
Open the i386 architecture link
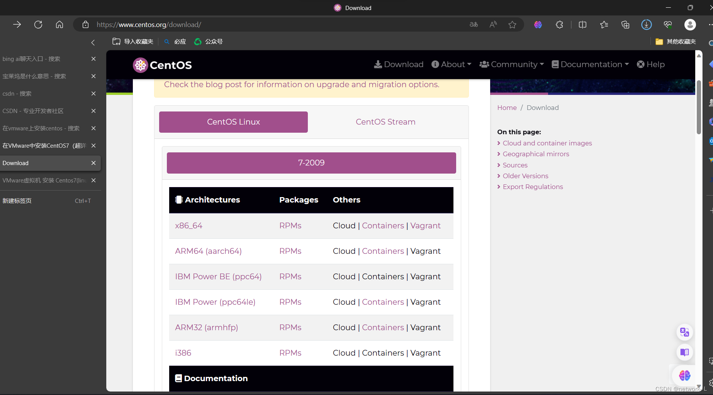pos(183,353)
